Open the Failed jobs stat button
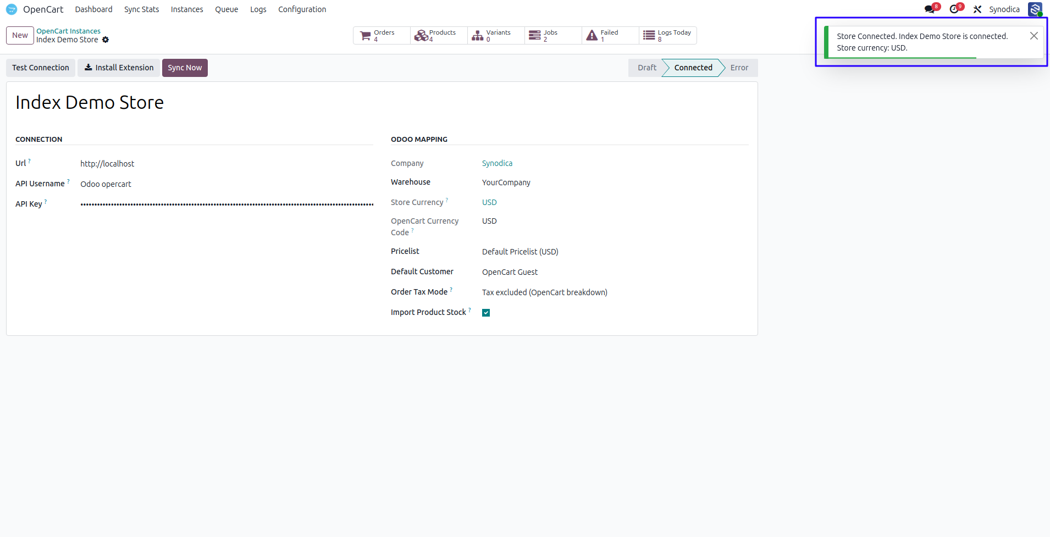The height and width of the screenshot is (537, 1050). pos(610,35)
